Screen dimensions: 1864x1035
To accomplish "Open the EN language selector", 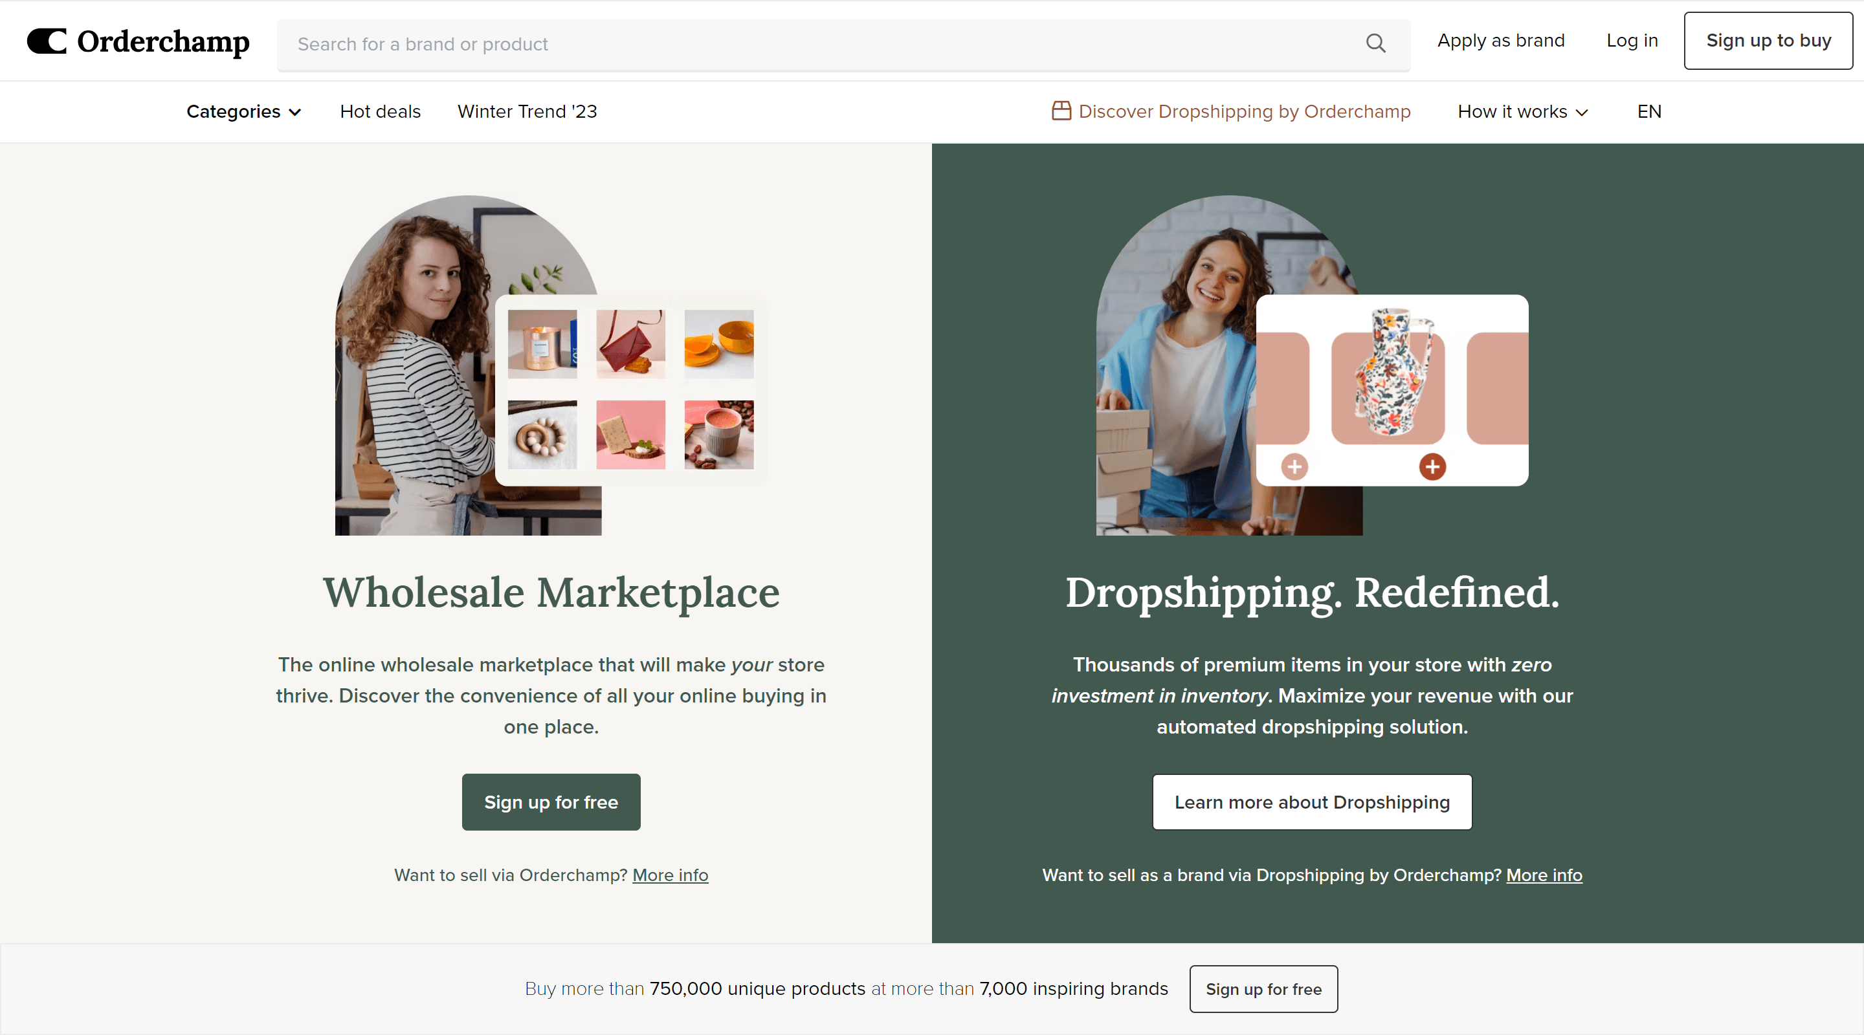I will coord(1648,111).
